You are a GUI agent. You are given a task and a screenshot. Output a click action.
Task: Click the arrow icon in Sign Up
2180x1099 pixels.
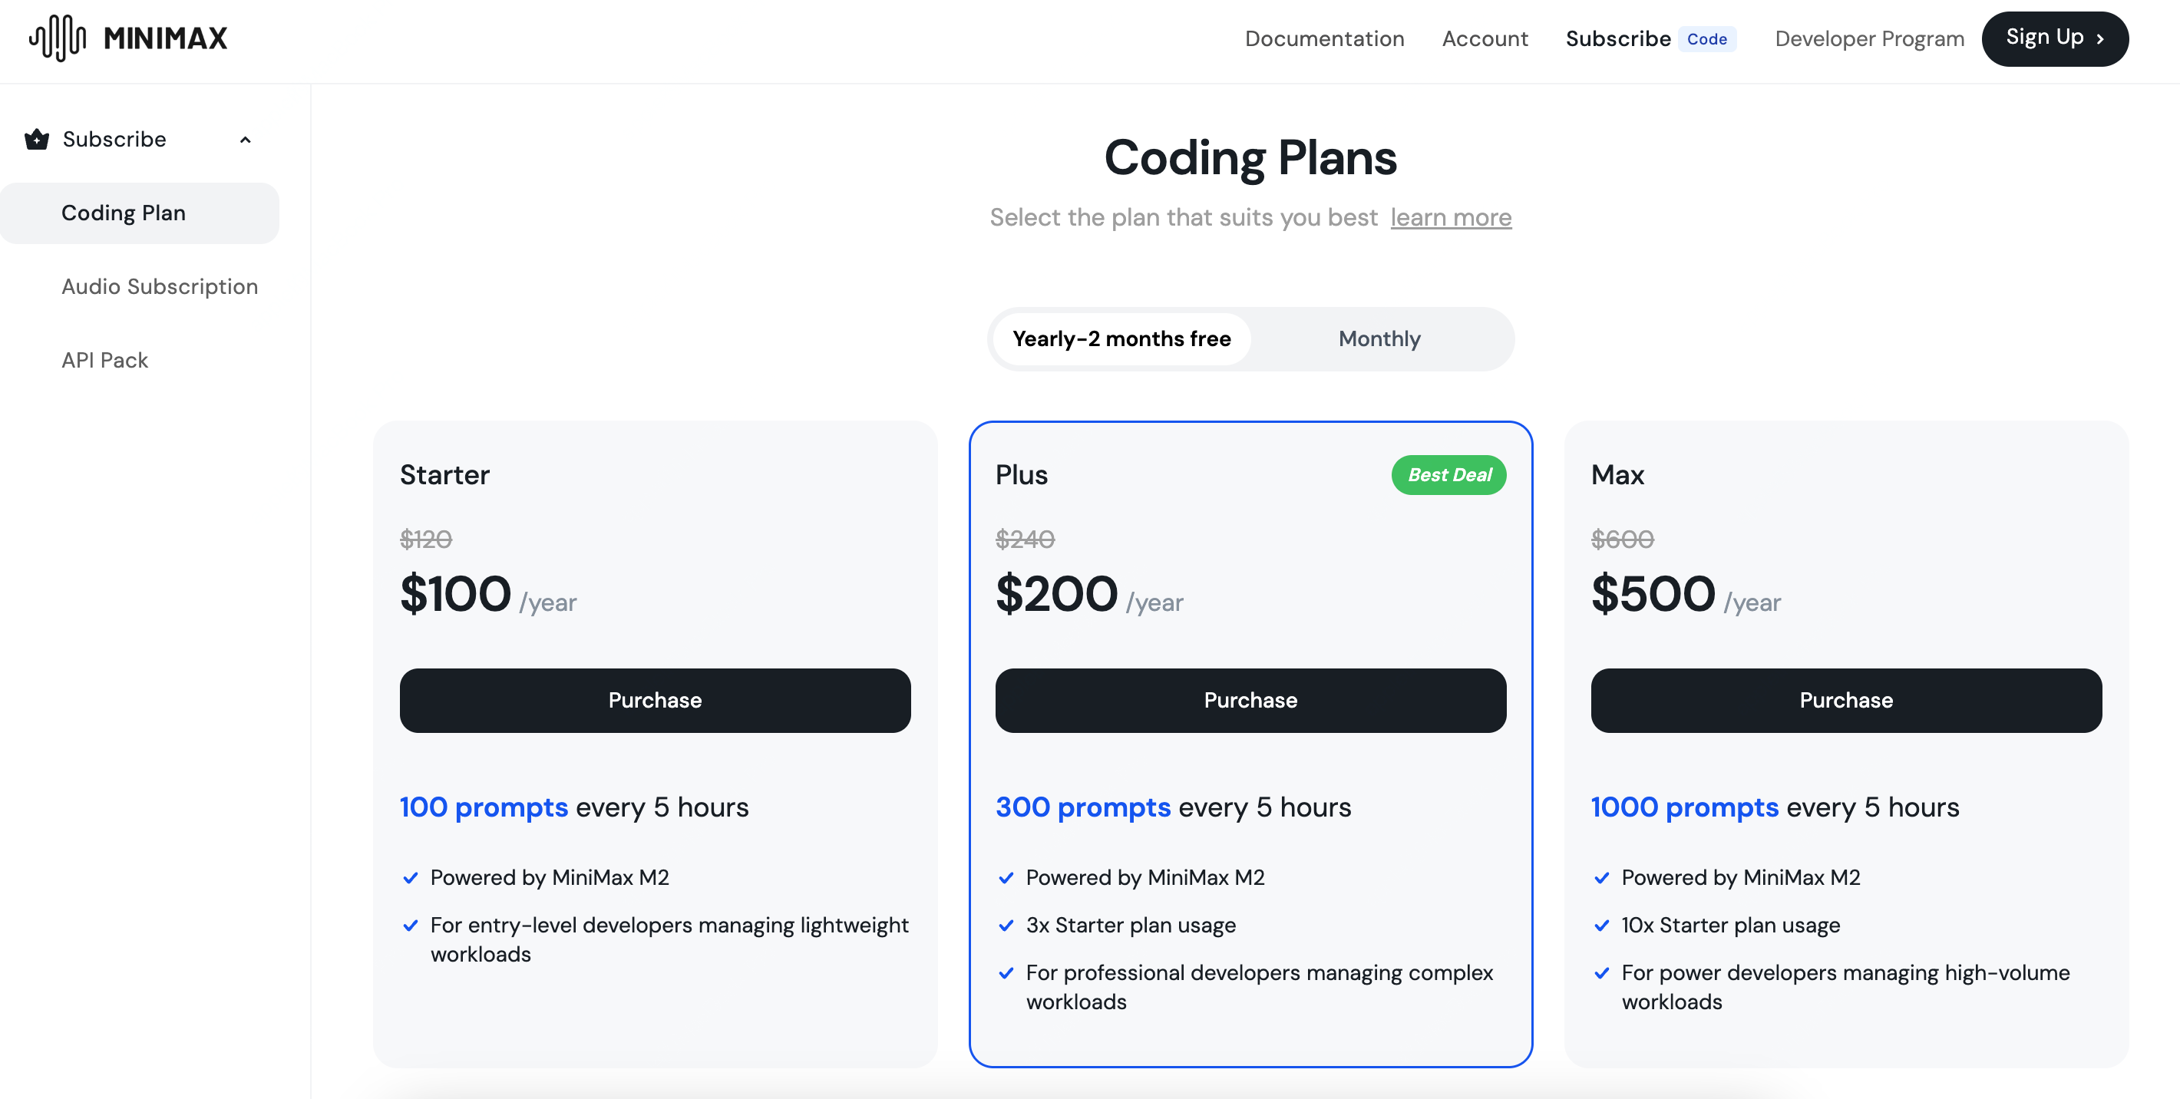point(2100,39)
